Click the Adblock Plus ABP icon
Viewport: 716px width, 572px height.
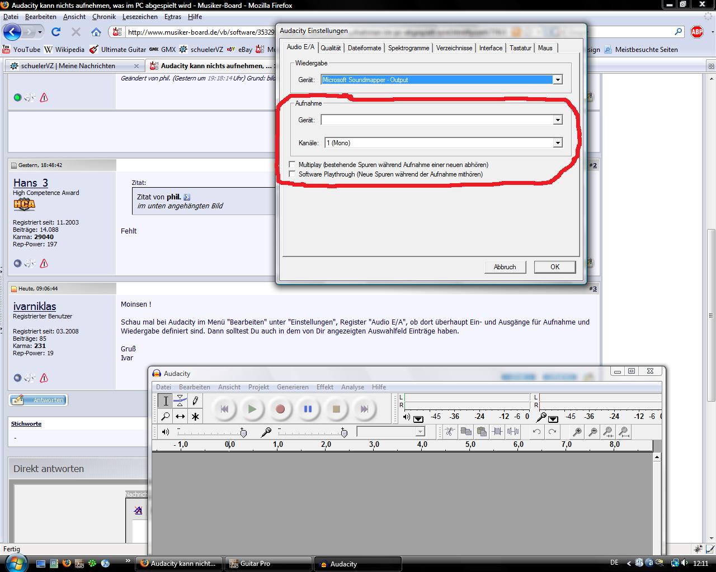pyautogui.click(x=697, y=32)
